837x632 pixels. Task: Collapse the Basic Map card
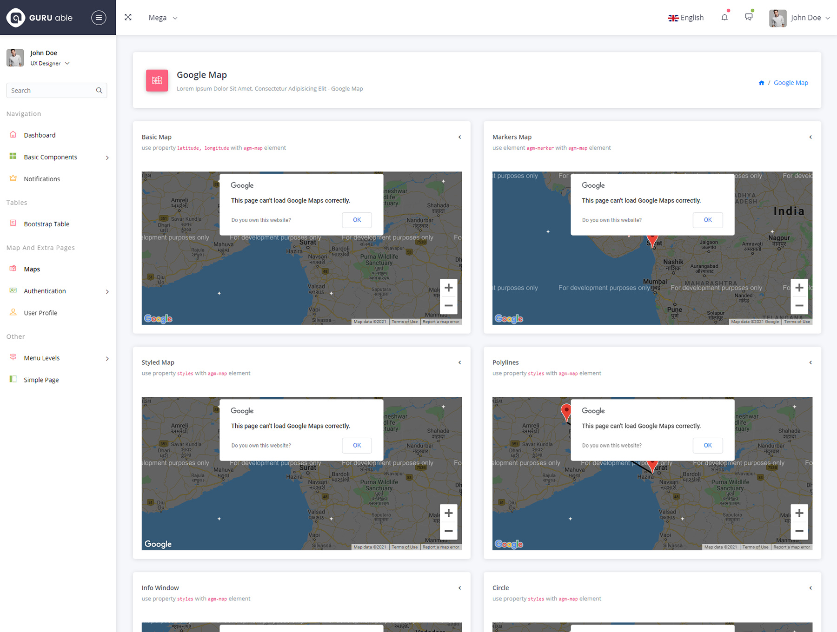tap(459, 137)
